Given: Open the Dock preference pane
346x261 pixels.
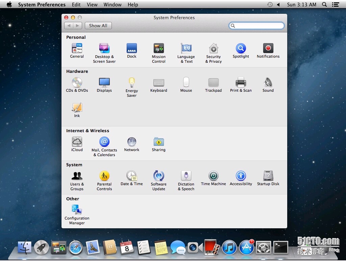Looking at the screenshot, I should tap(132, 51).
